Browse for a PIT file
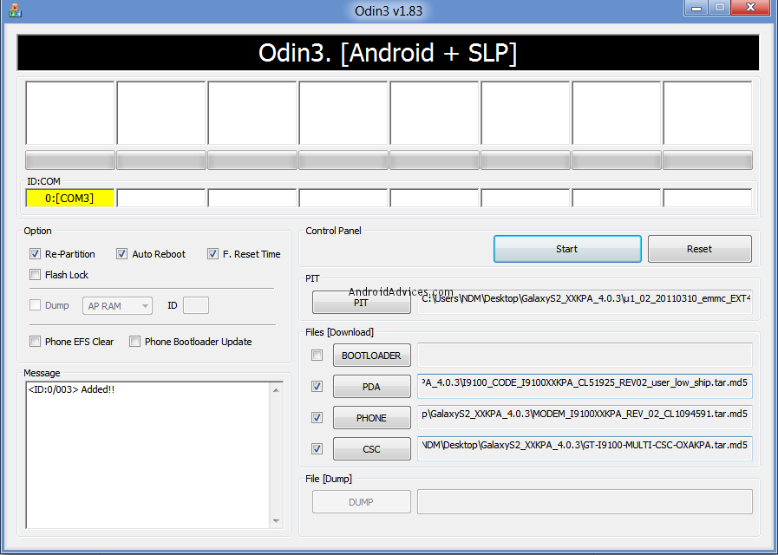The height and width of the screenshot is (555, 778). (361, 302)
